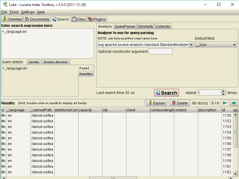Click the collaboratingA column header
239x179 pixels.
coord(162,110)
